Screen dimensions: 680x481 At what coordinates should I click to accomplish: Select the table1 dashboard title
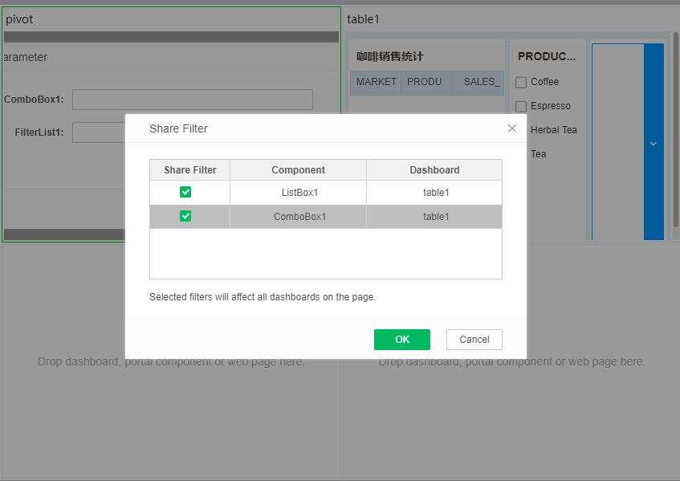click(x=363, y=19)
